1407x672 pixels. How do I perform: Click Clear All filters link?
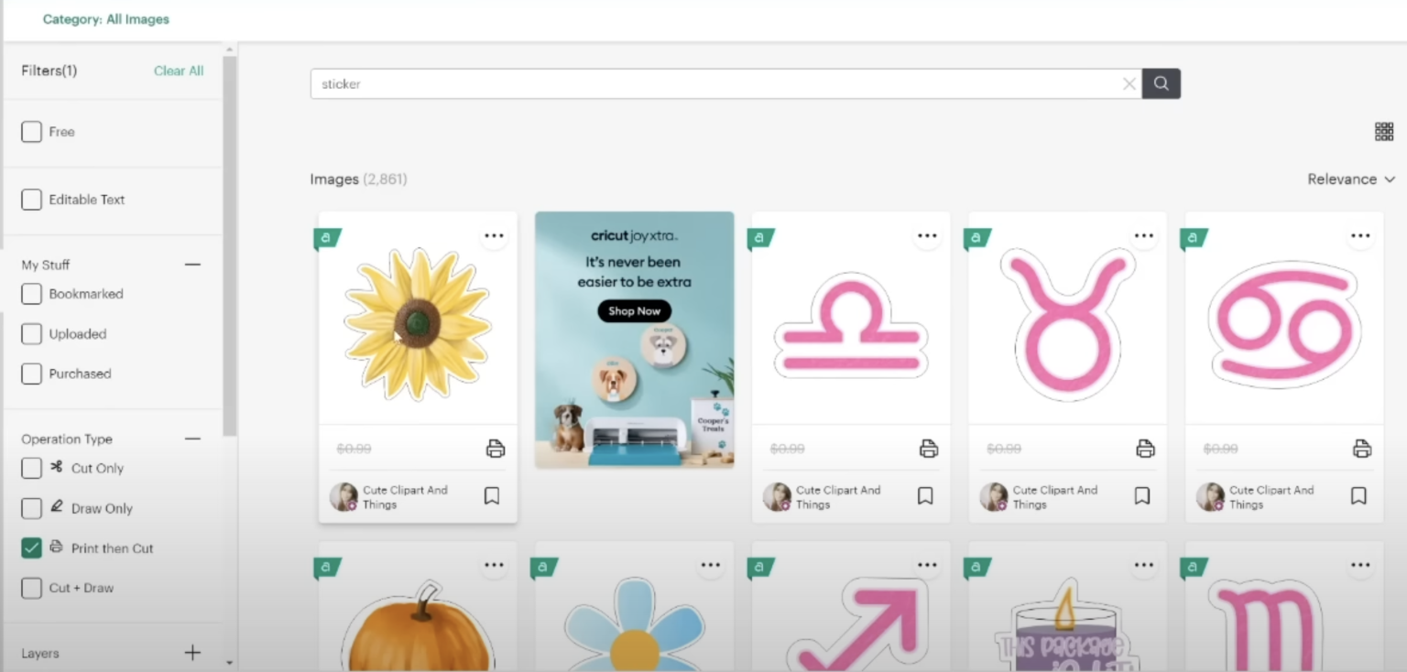coord(179,70)
